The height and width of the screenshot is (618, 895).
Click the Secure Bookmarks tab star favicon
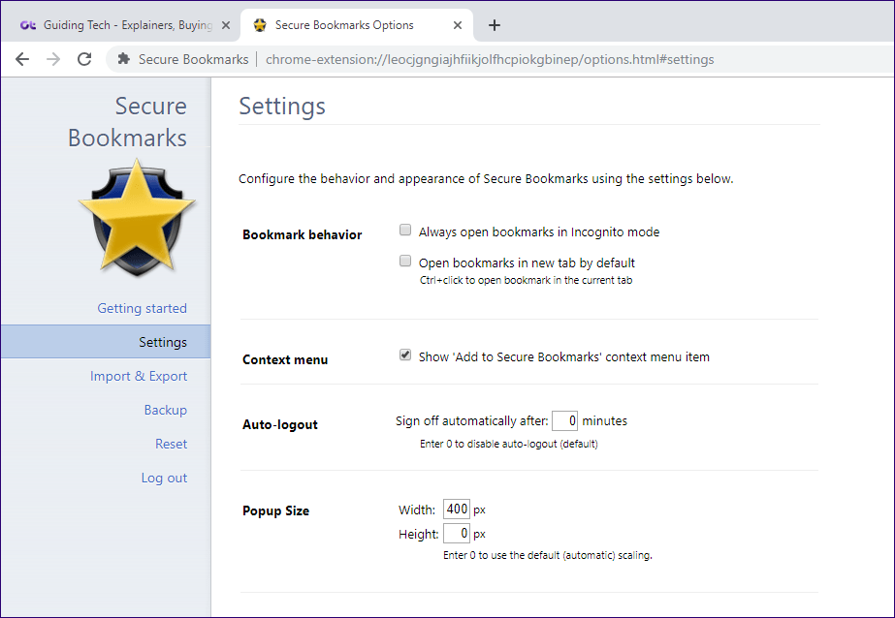[260, 25]
